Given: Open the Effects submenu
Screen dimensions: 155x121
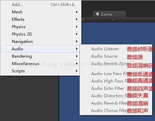Looking at the screenshot, I should (40, 19).
